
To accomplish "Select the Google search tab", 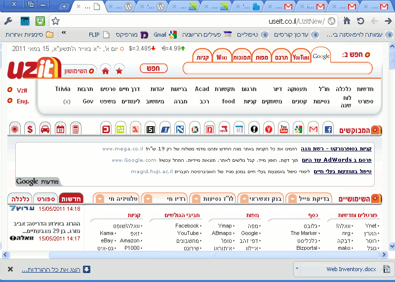I will [x=321, y=56].
